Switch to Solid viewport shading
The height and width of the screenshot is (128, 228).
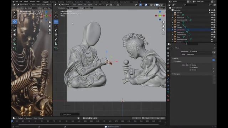(157, 5)
